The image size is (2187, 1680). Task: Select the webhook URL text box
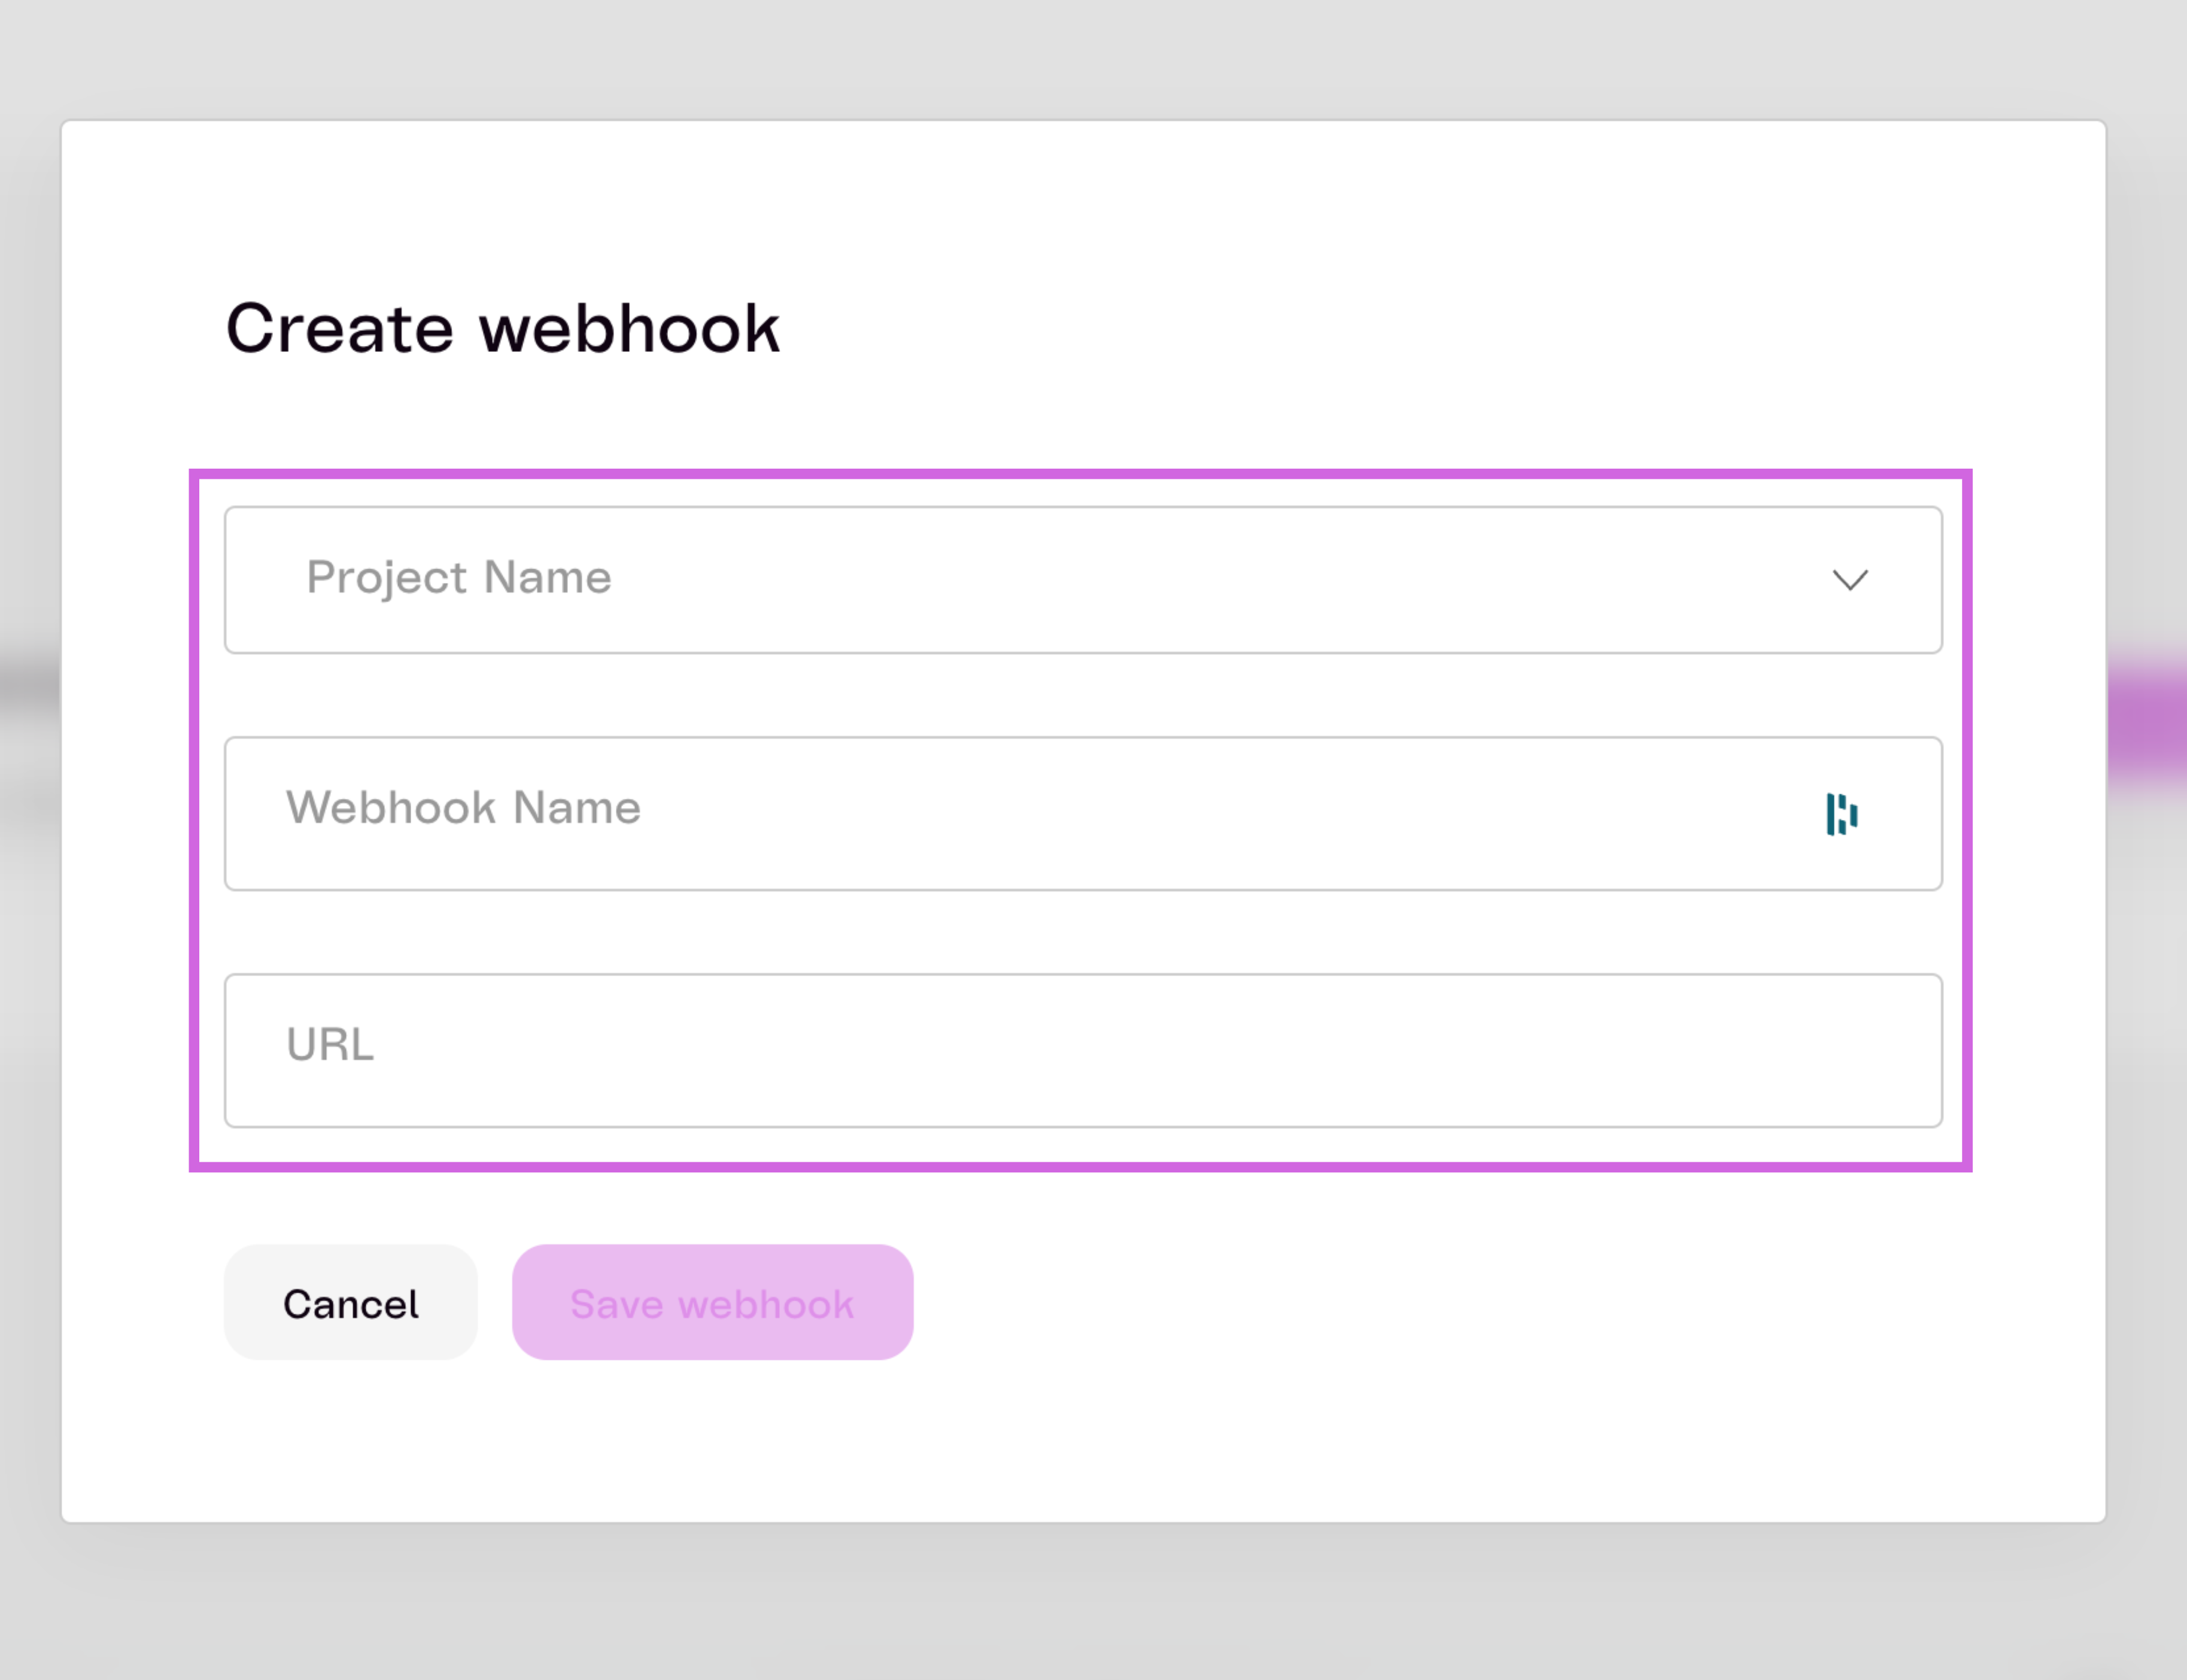click(x=1083, y=1050)
